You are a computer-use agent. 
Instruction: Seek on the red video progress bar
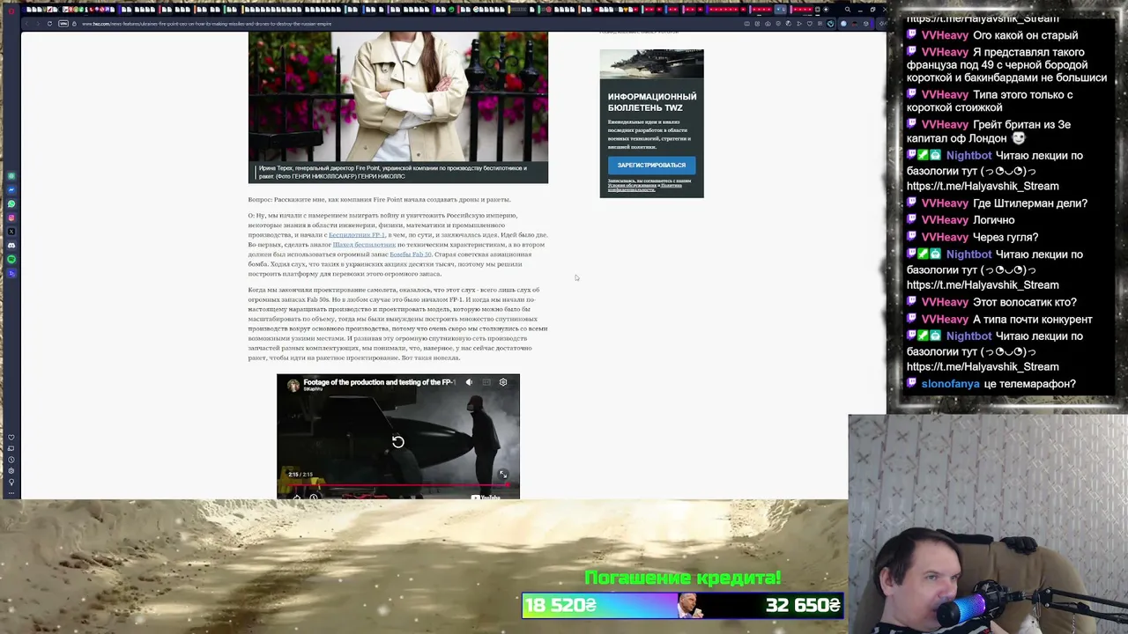[x=397, y=484]
